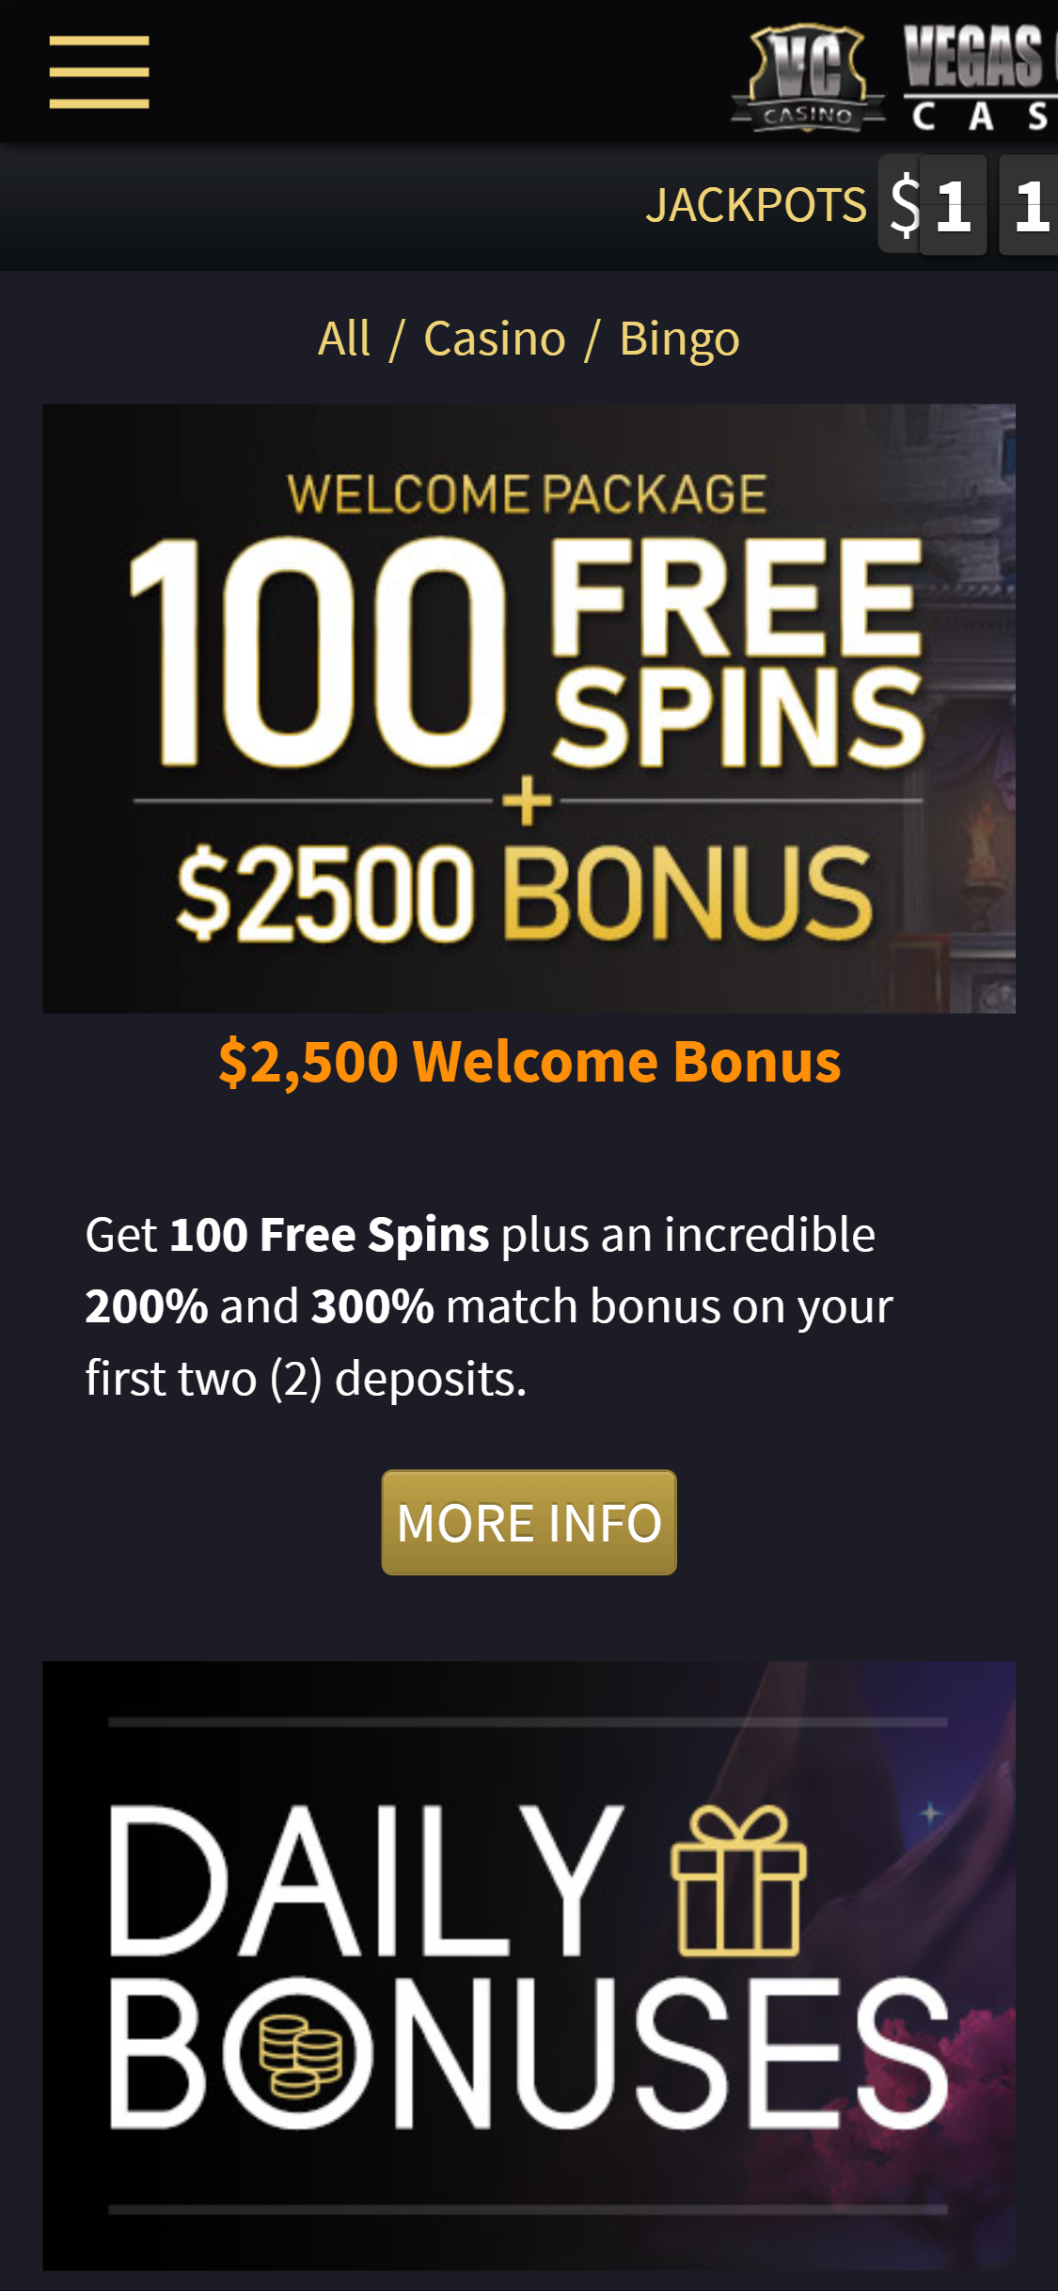
Task: Click the $2,500 Welcome Bonus heading
Action: coord(529,1061)
